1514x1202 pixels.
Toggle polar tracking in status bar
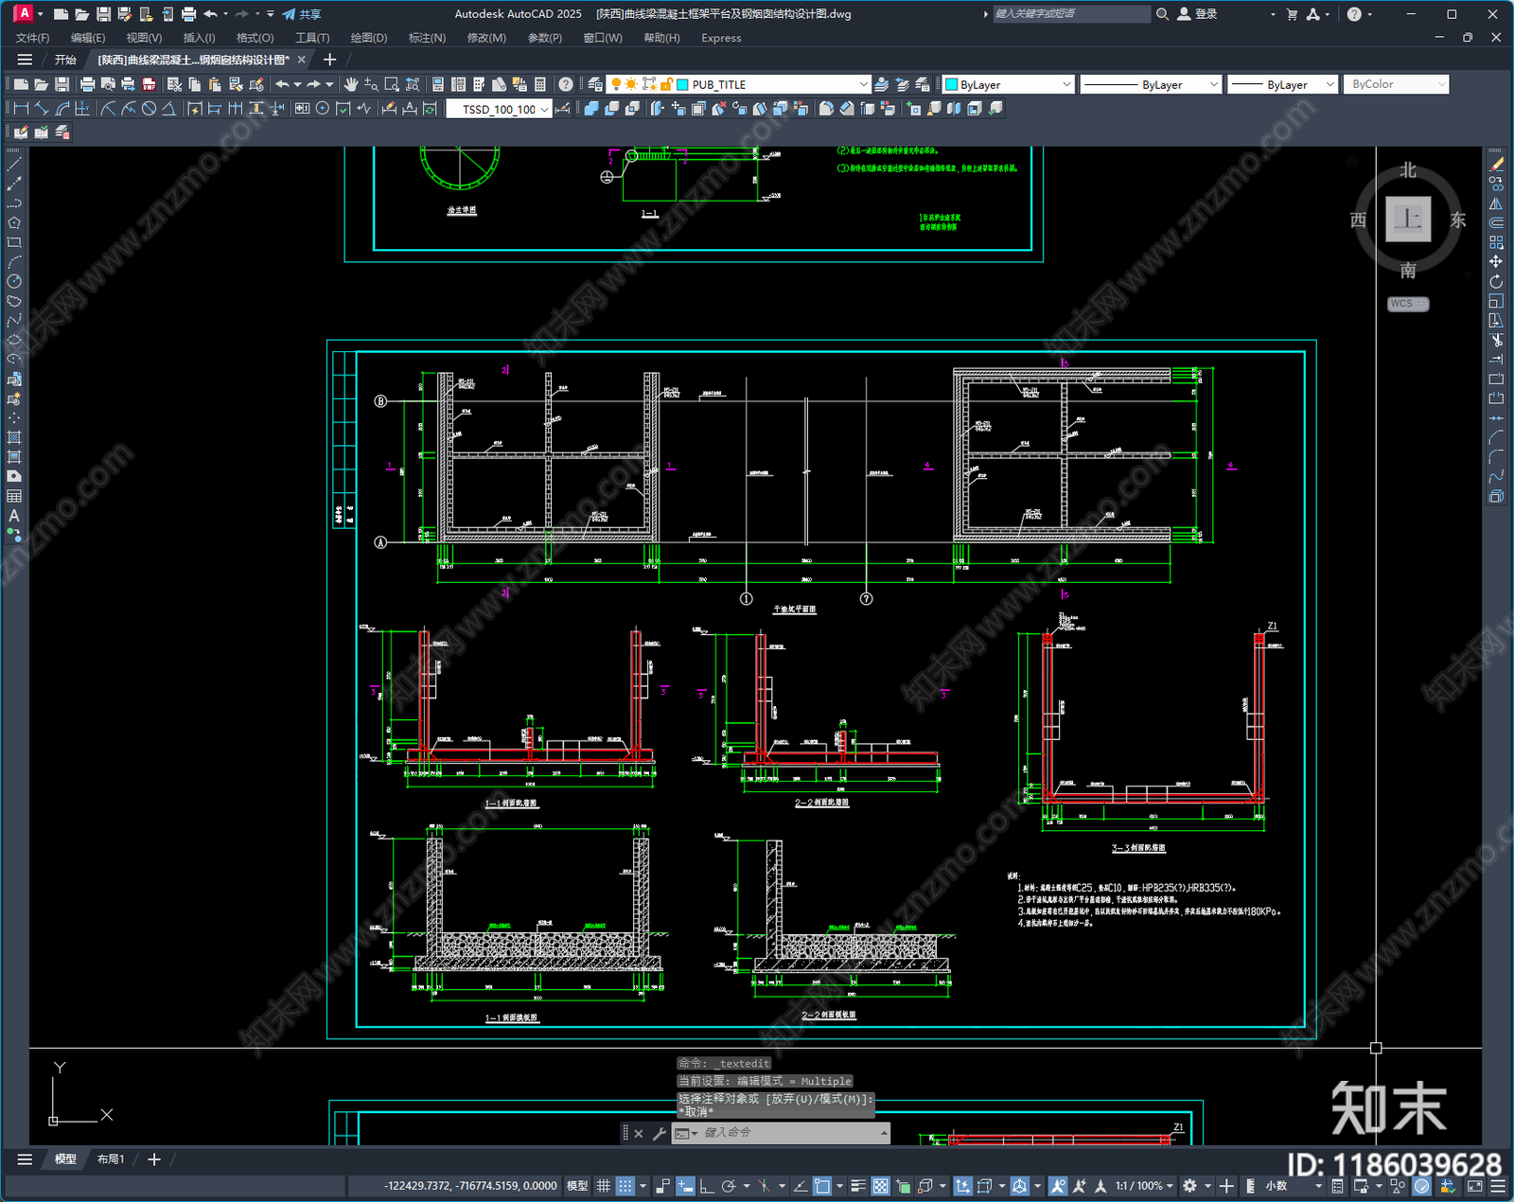729,1186
